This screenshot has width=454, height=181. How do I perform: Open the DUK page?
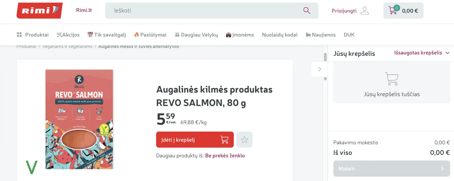click(349, 35)
